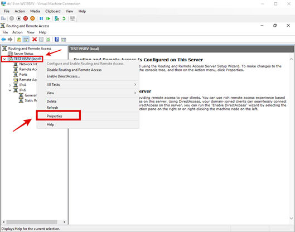This screenshot has height=232, width=295.
Task: Open the VM Connection View menu
Action: 69,11
